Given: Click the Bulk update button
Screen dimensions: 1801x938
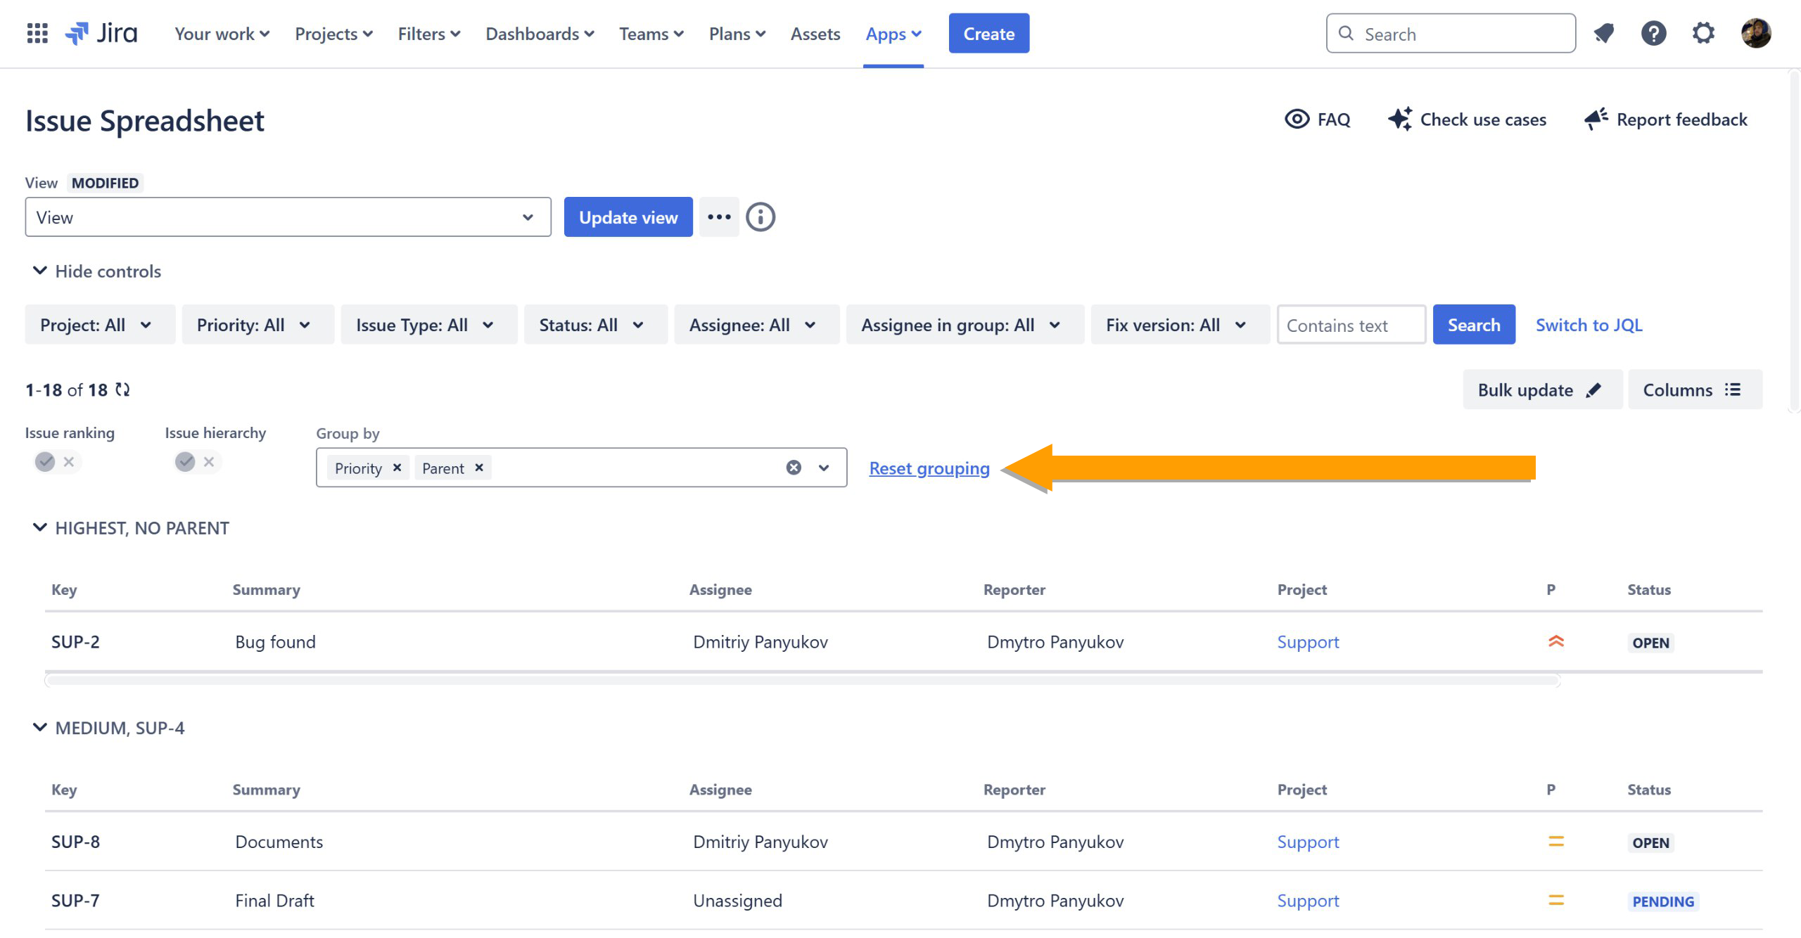Looking at the screenshot, I should pyautogui.click(x=1541, y=390).
